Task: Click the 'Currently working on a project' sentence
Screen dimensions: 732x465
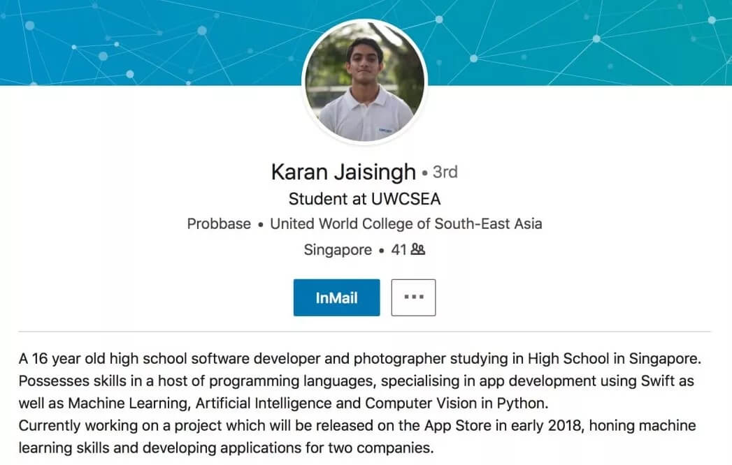Action: click(x=357, y=426)
